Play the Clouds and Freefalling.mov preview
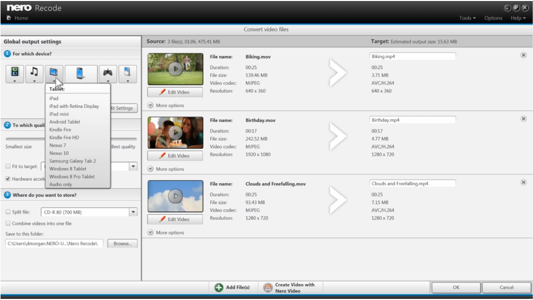Viewport: 533px width, 300px height. tap(175, 196)
